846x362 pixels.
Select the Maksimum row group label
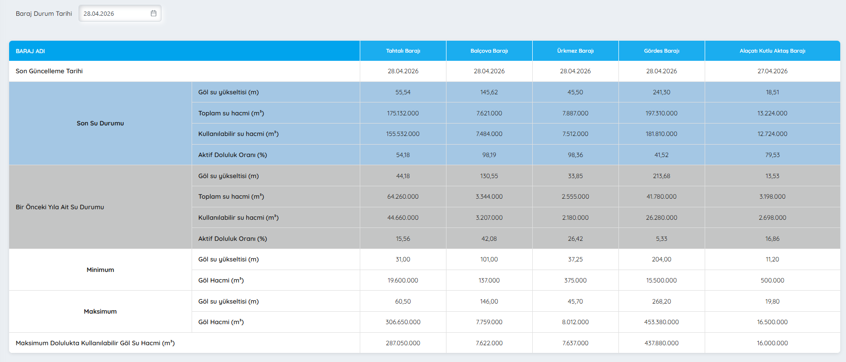100,312
